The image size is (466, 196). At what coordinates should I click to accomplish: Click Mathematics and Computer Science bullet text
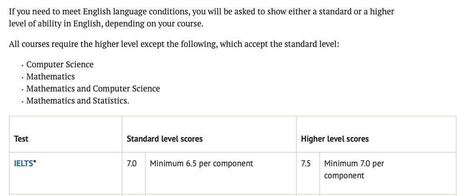93,89
